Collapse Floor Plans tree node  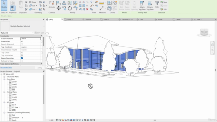(4, 79)
